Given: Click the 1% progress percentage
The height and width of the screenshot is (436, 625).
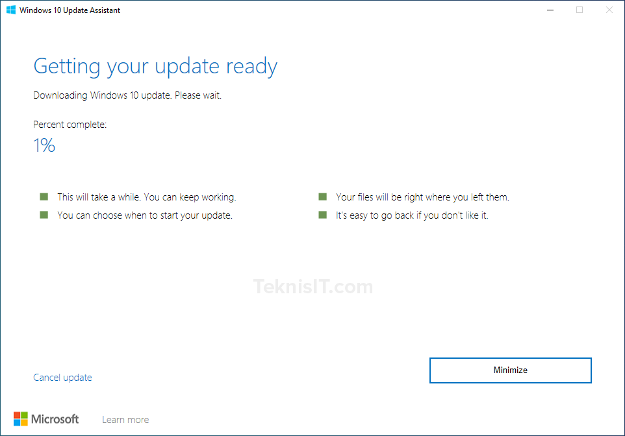Looking at the screenshot, I should pyautogui.click(x=44, y=145).
